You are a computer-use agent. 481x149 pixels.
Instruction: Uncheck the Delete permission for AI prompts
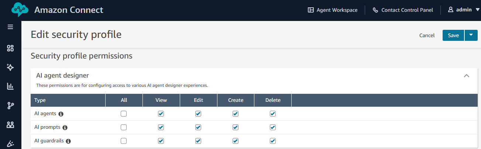(x=272, y=127)
